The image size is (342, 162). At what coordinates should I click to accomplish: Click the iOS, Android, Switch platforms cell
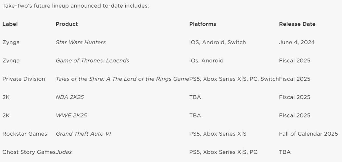pos(217,42)
